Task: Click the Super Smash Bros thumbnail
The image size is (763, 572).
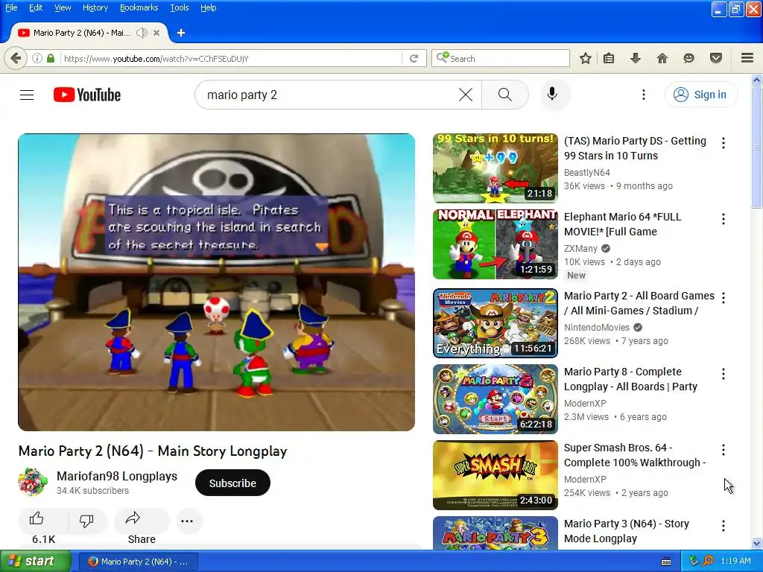Action: click(x=496, y=475)
